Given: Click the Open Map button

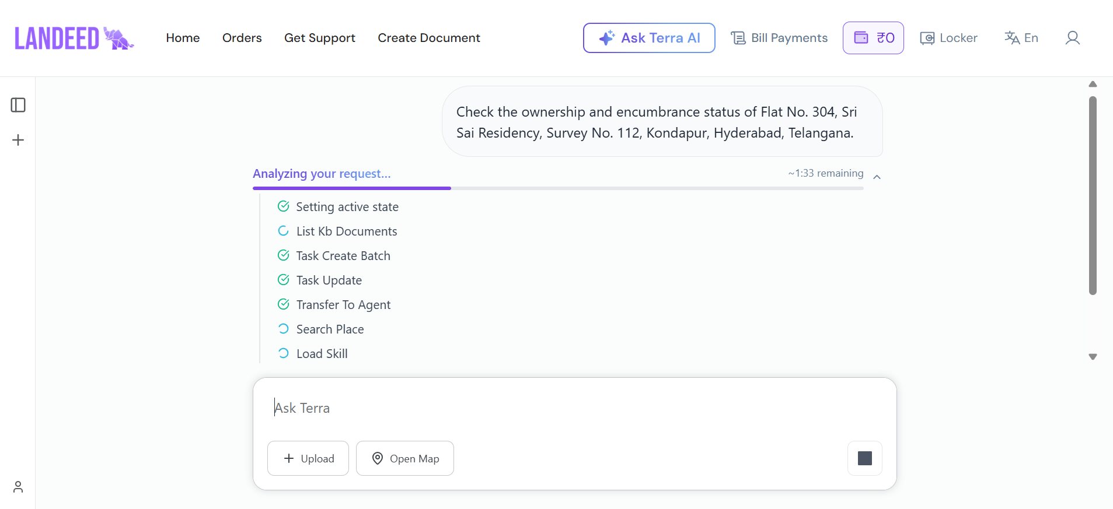Looking at the screenshot, I should 405,458.
